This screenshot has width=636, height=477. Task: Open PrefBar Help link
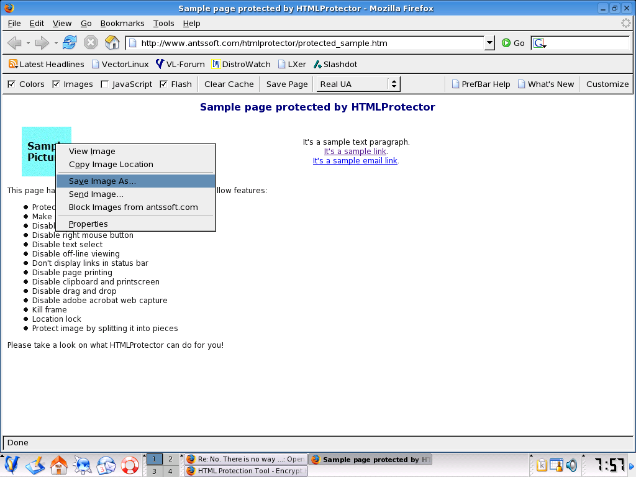(x=481, y=84)
